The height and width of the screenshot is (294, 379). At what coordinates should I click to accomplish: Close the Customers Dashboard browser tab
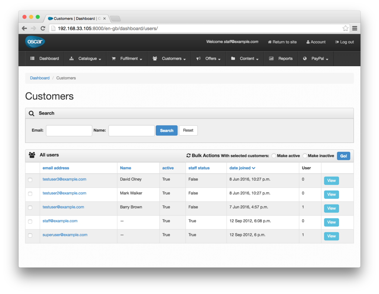coord(104,19)
